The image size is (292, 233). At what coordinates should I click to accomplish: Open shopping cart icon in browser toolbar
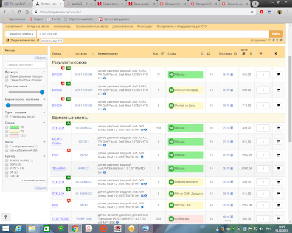point(269,12)
